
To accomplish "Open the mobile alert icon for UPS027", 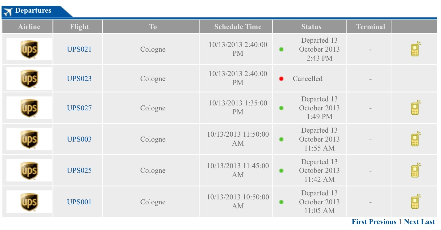I will (416, 108).
